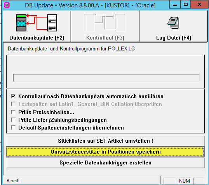Viewport: 209px width, 185px height.
Task: Click Spezielle Datenbanktrigger erstellen button
Action: coord(106,163)
